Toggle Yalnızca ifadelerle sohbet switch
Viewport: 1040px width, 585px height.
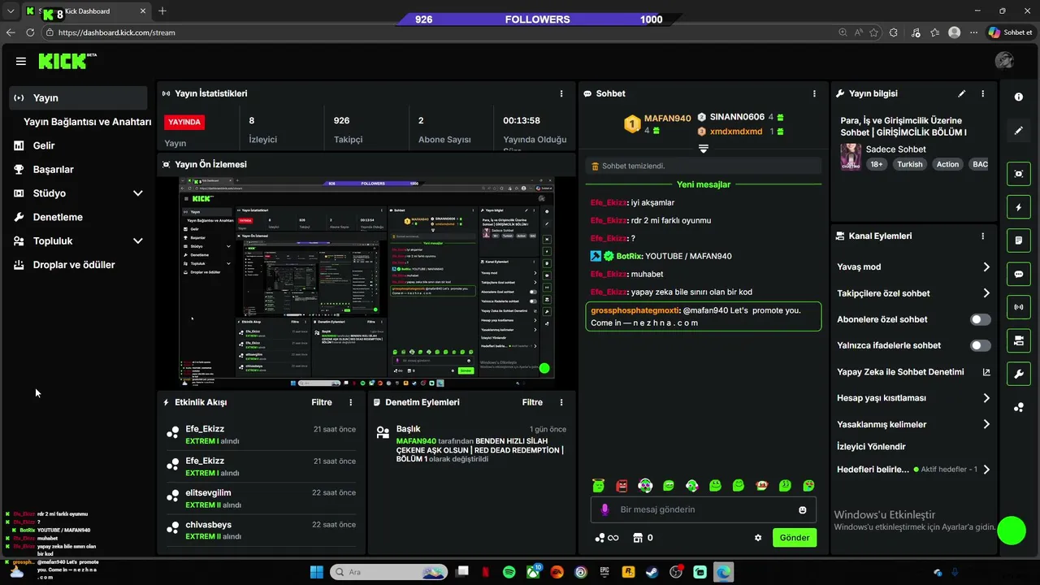click(981, 345)
